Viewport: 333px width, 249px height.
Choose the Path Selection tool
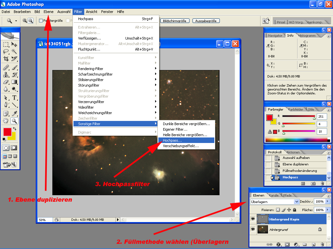coord(6,98)
